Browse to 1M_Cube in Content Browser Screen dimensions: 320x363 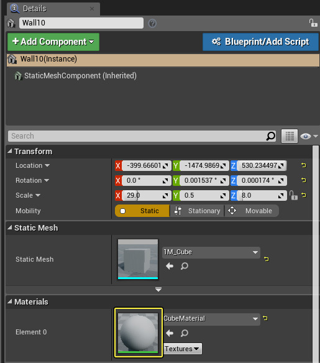point(185,266)
